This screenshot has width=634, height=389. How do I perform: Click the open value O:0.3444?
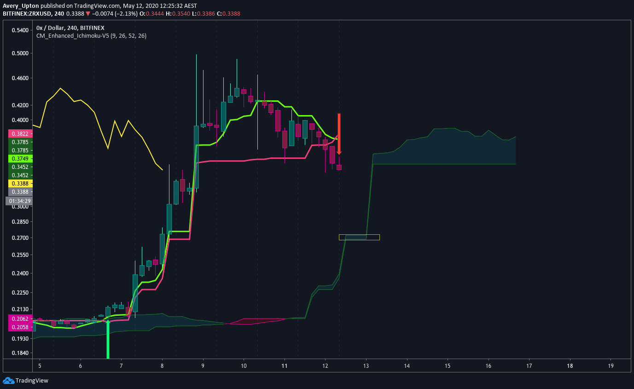point(151,14)
